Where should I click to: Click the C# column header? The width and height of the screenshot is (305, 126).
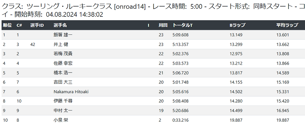tap(19, 25)
